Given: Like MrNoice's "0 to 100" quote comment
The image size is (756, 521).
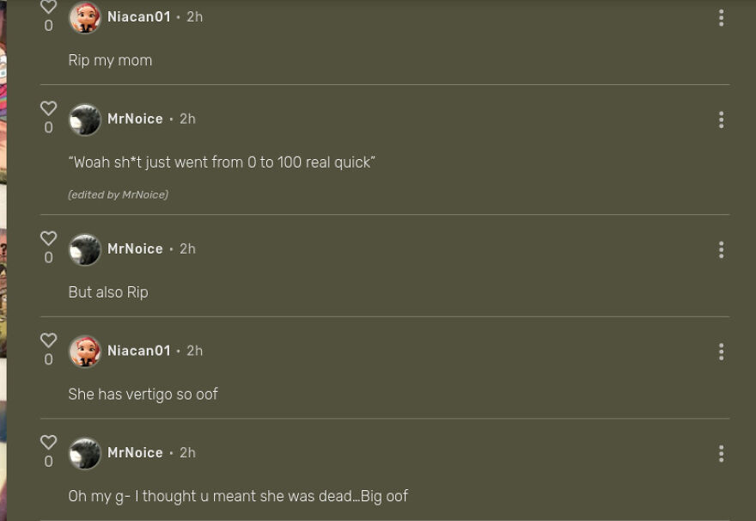Looking at the screenshot, I should (x=48, y=108).
